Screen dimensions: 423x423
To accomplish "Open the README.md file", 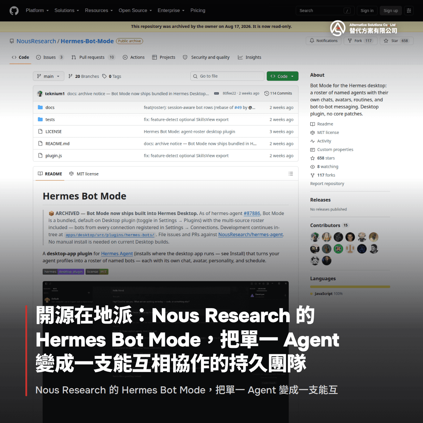I will point(57,143).
